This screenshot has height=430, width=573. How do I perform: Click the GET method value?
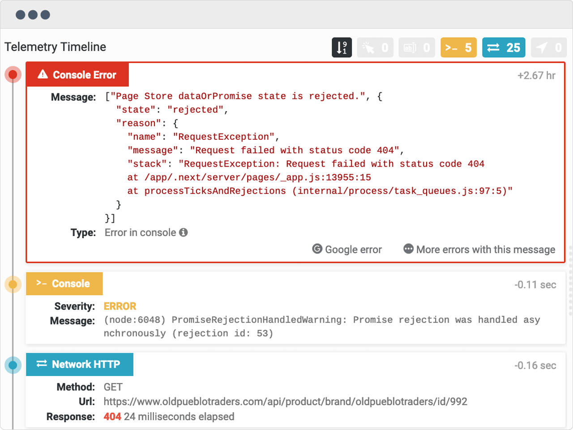(113, 387)
